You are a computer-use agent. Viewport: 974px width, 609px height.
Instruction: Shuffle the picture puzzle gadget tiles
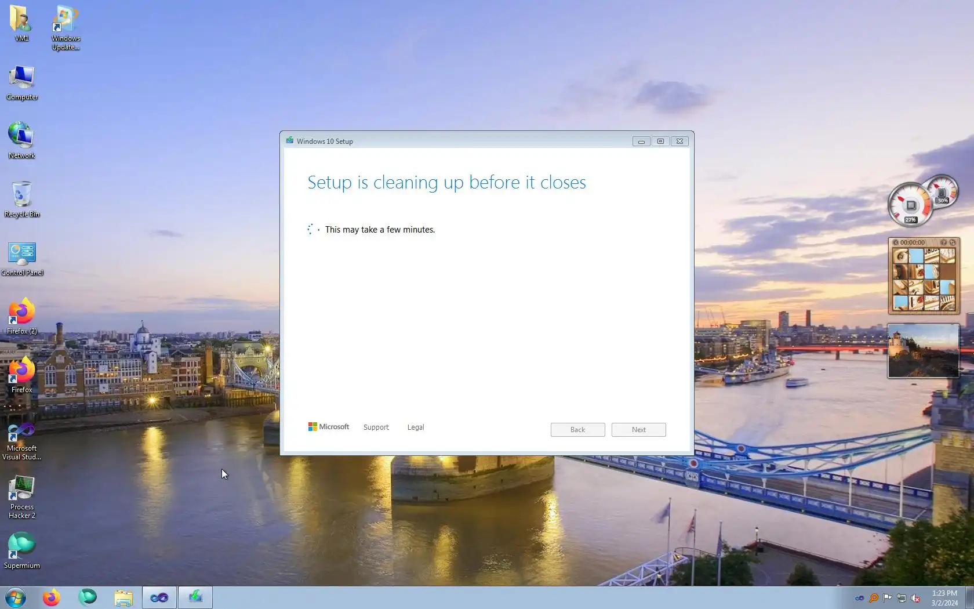[x=953, y=242]
